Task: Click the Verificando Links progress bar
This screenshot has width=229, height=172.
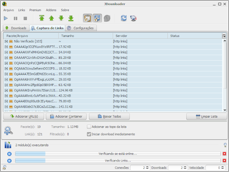Action: click(118, 161)
